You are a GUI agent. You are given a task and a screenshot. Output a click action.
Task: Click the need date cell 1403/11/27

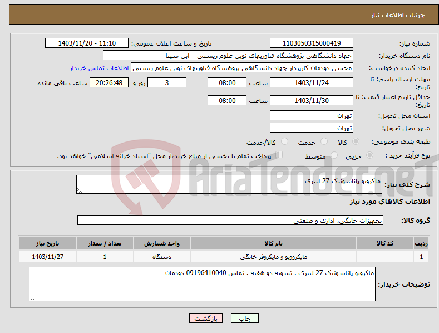click(47, 257)
